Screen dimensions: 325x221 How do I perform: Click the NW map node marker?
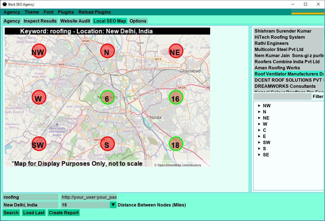point(39,51)
